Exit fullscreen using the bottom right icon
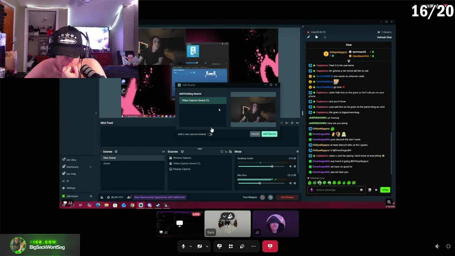 [x=448, y=246]
